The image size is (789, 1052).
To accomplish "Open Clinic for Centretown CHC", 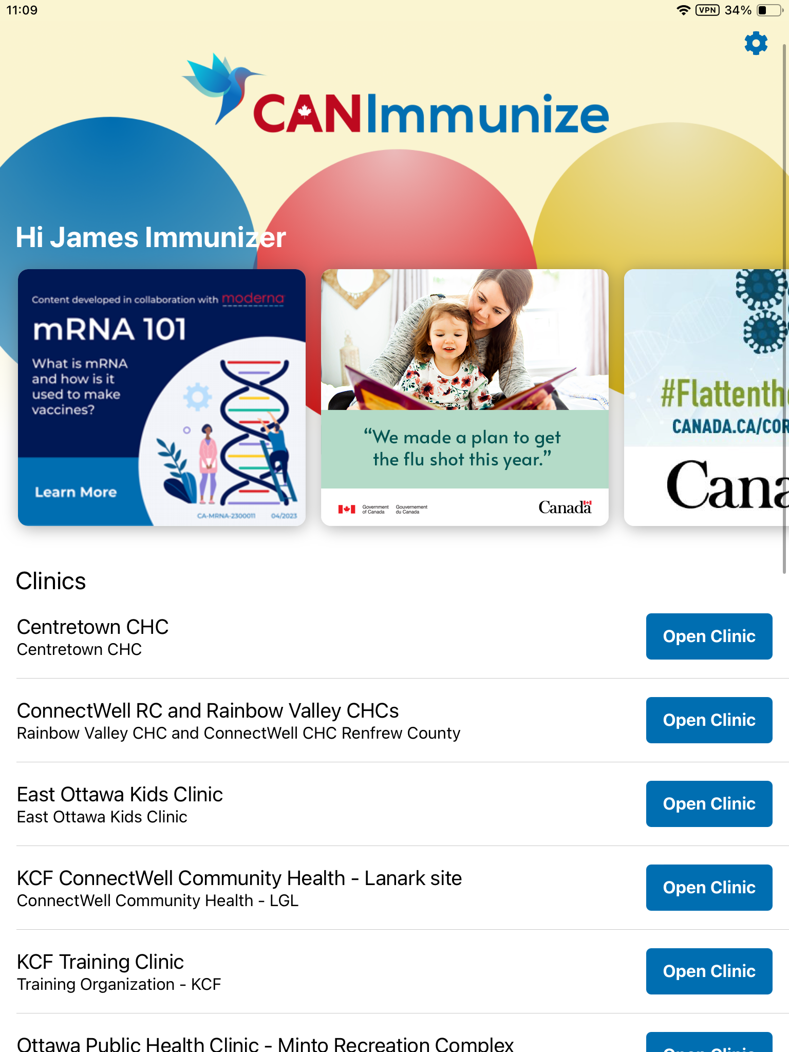I will point(709,636).
